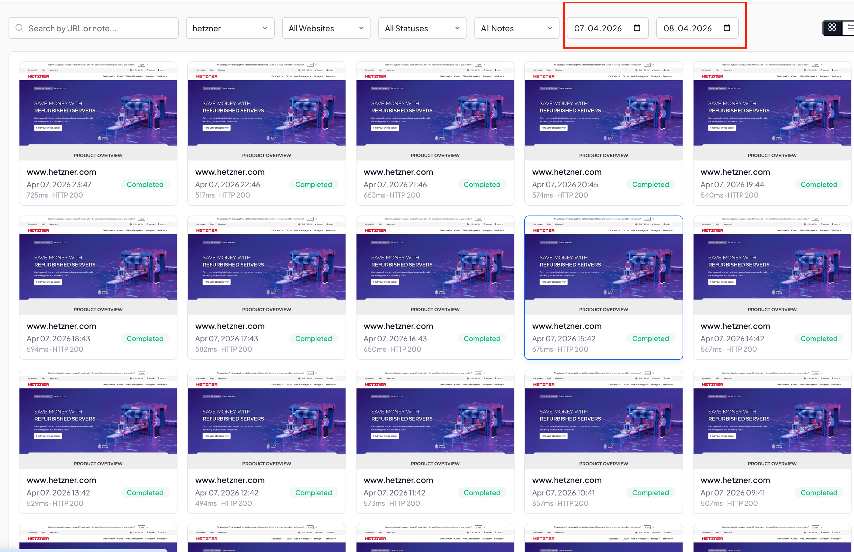Click Completed badge on the 21:46 card
The image size is (854, 552).
482,184
